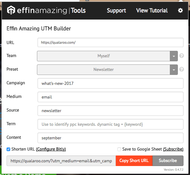Click the gray Subscribe button

[x=168, y=161]
